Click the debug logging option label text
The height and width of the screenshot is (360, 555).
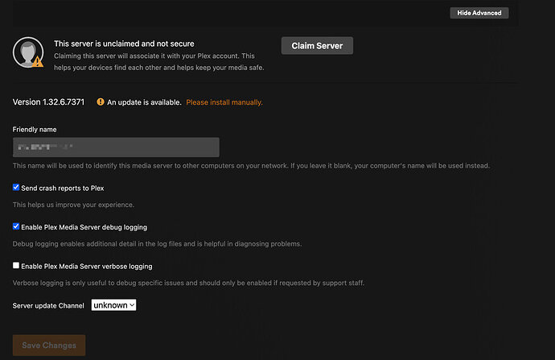[x=84, y=227]
